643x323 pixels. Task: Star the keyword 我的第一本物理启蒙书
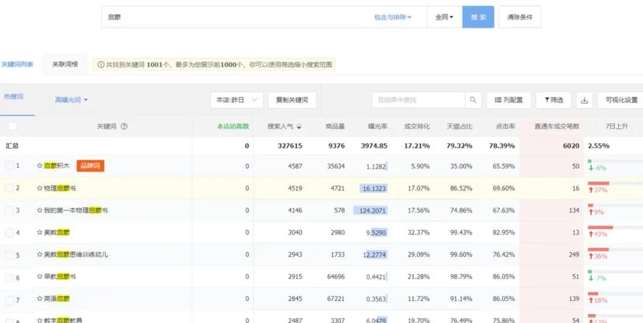(40, 211)
